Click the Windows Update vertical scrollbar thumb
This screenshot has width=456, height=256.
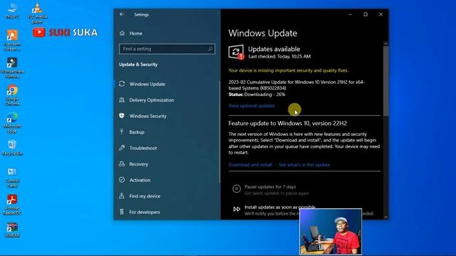tap(385, 81)
